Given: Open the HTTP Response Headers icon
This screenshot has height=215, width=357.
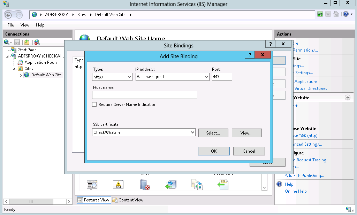Looking at the screenshot, I should (x=223, y=185).
